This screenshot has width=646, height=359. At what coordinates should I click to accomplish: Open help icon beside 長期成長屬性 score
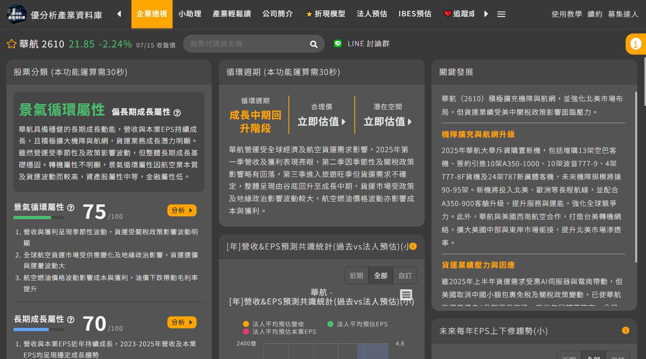[71, 320]
